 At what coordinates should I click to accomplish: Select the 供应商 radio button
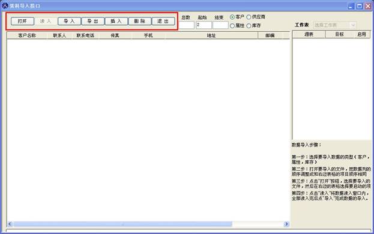249,17
